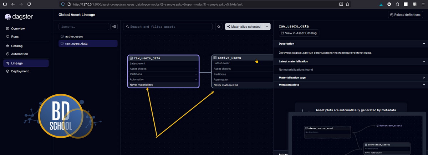Open the Overview page in sidebar

click(17, 28)
